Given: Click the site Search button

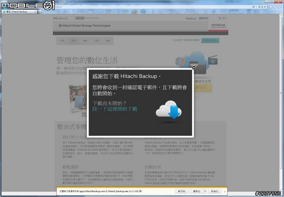Looking at the screenshot, I should (x=80, y=18).
